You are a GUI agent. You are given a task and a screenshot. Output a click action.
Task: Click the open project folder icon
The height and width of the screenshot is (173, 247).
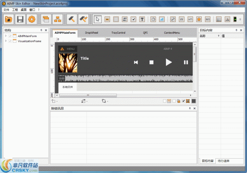[9, 19]
